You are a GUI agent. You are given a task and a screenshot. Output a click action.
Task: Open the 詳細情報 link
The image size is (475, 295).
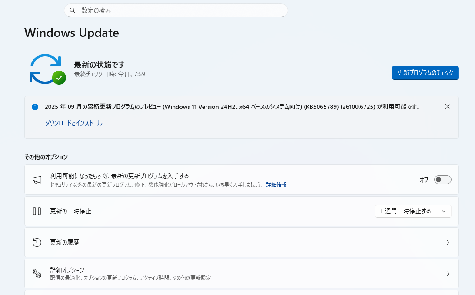tap(276, 185)
